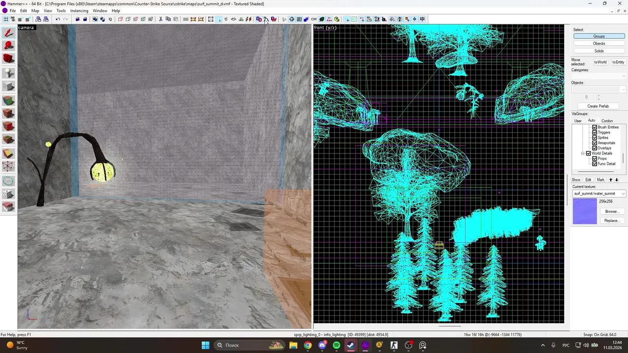This screenshot has height=353, width=628.
Task: Select the Vertex manipulation tool
Action: coord(8,167)
